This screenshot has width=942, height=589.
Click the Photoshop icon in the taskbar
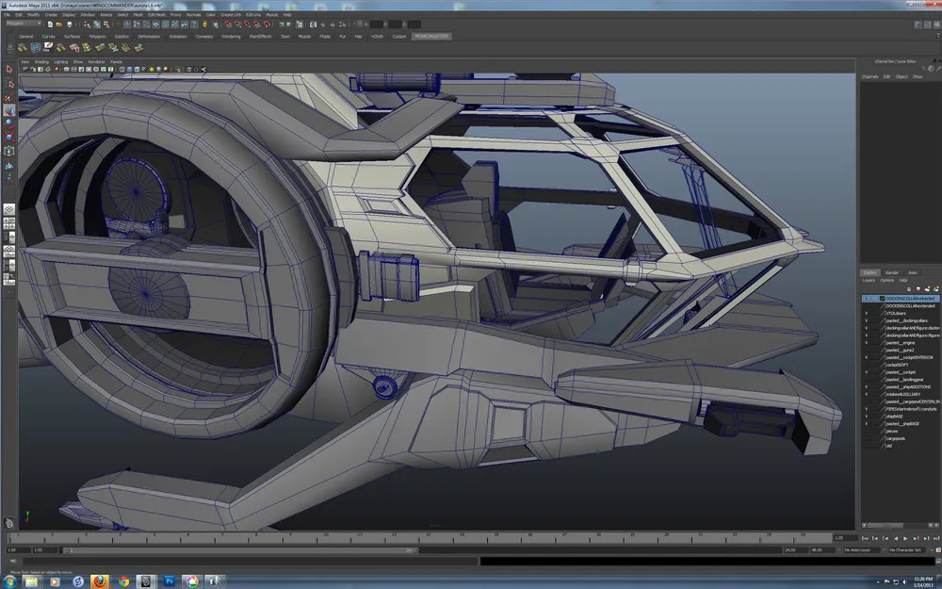(x=169, y=581)
